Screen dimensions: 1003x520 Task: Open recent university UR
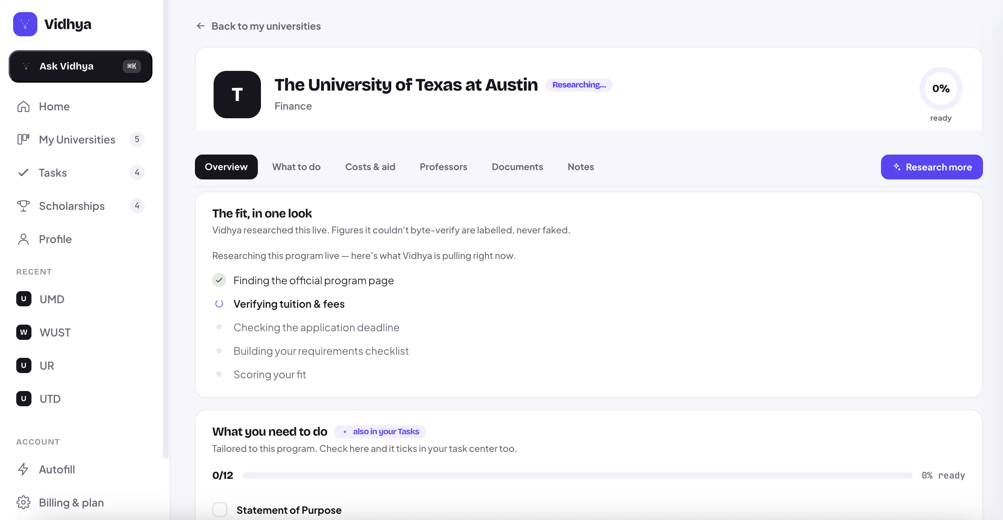coord(81,365)
